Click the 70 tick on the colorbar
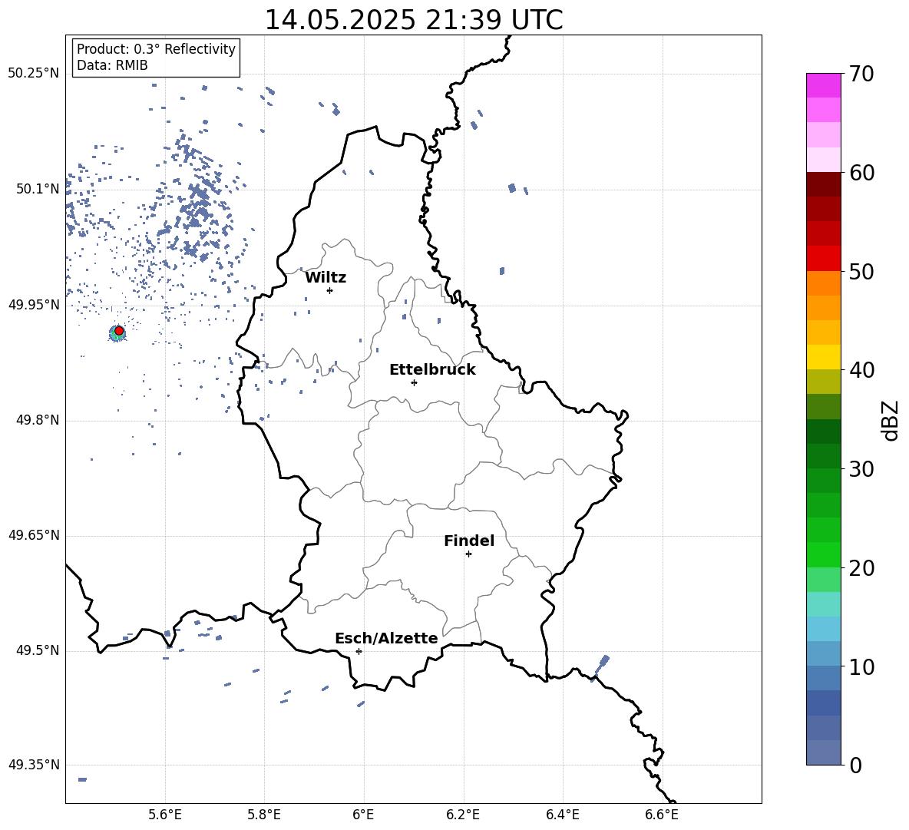The image size is (909, 830). coord(862,74)
